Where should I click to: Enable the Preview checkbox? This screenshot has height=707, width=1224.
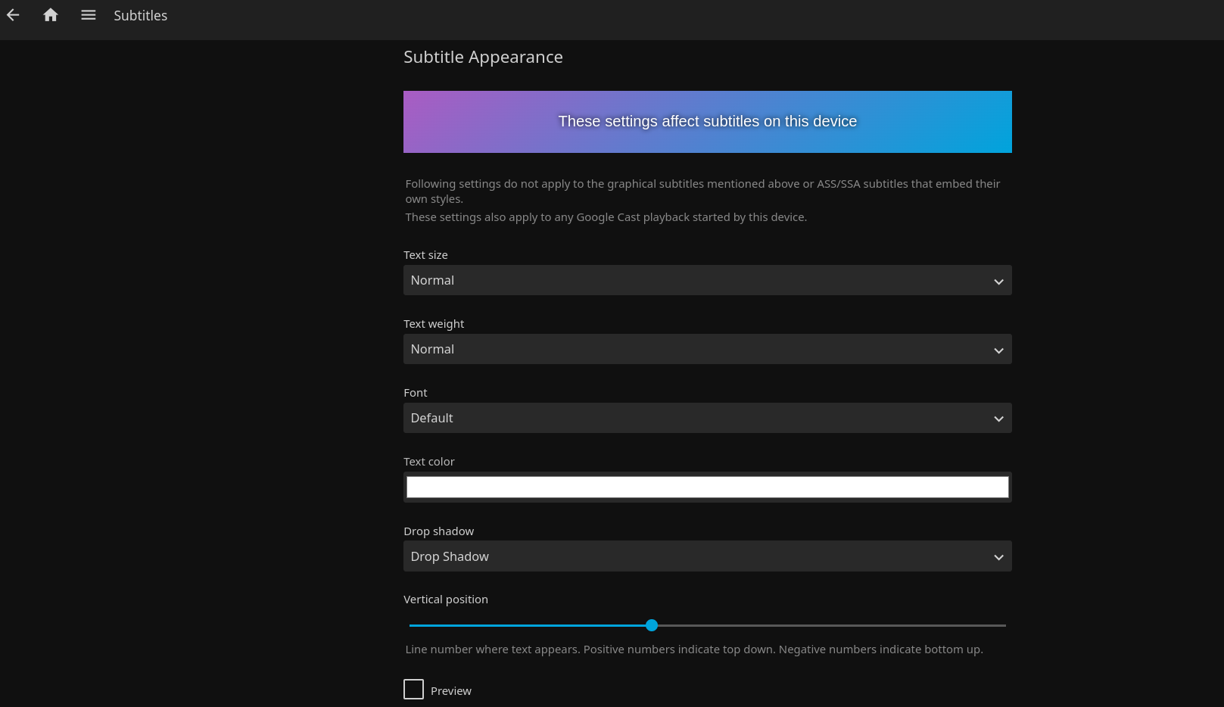click(x=413, y=690)
